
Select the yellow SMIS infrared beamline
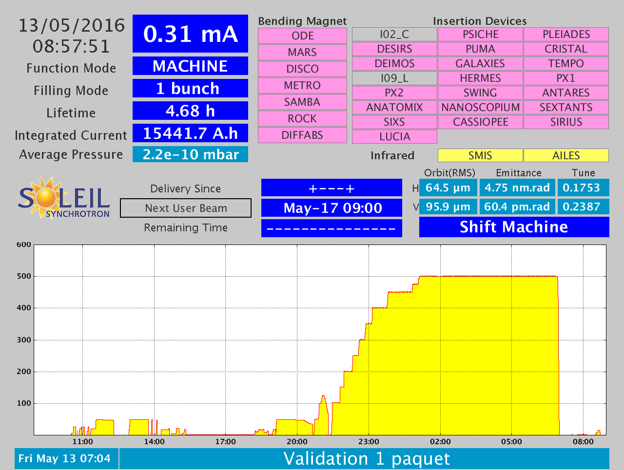(x=480, y=155)
